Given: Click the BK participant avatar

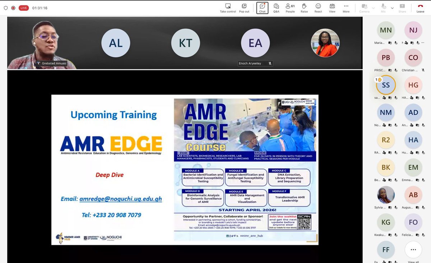Looking at the screenshot, I should pos(386,167).
